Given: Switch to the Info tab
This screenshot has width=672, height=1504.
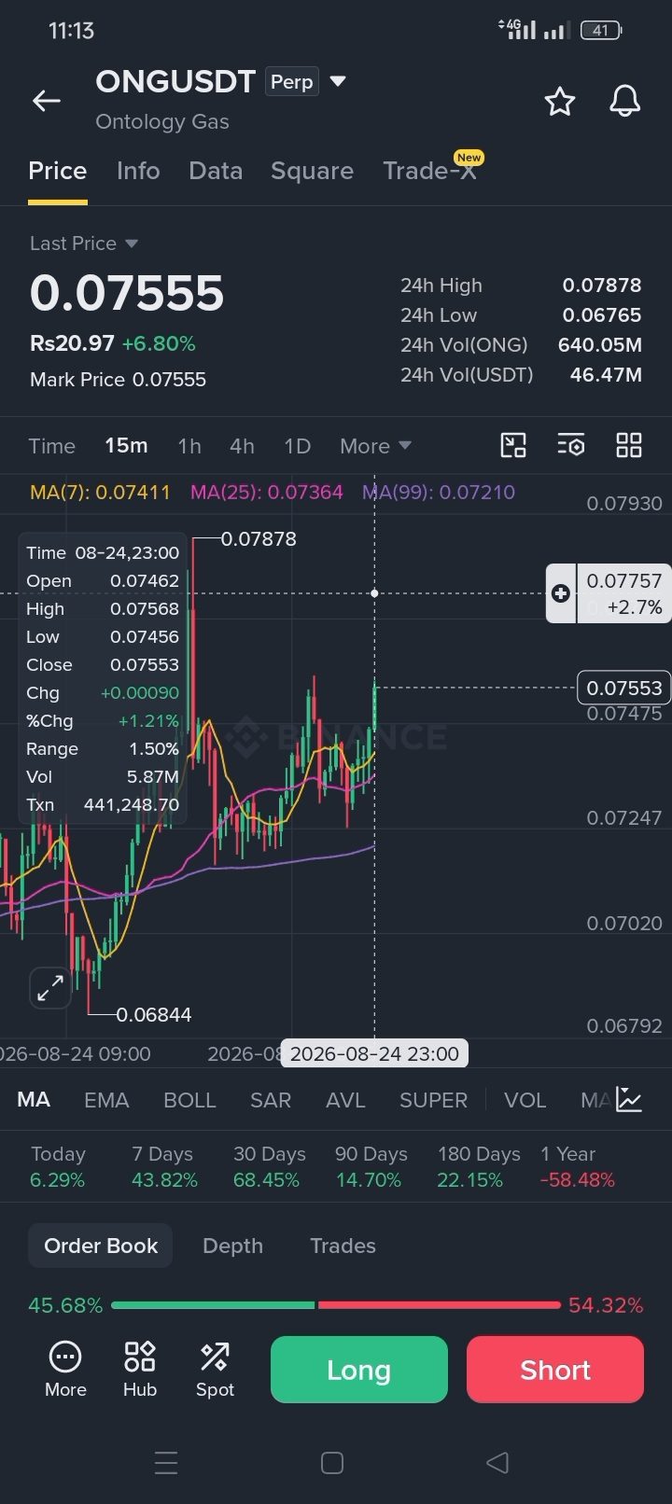Looking at the screenshot, I should coord(138,171).
